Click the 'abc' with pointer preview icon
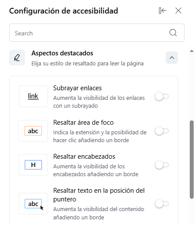195x225 pixels. 33,204
